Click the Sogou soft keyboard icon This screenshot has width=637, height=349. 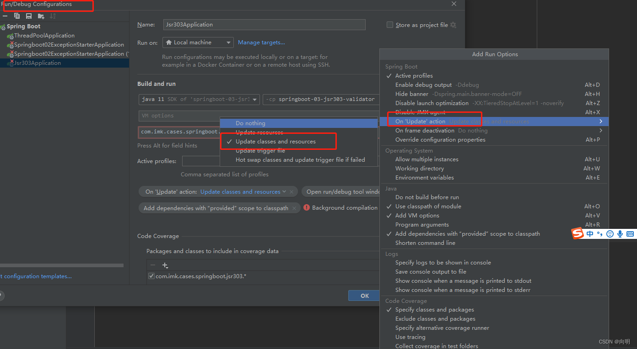pyautogui.click(x=630, y=234)
